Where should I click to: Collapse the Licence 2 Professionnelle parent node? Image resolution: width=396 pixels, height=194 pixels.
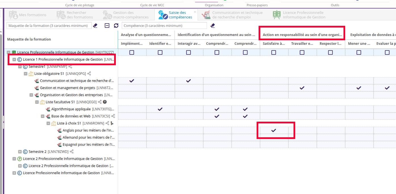tap(14, 159)
